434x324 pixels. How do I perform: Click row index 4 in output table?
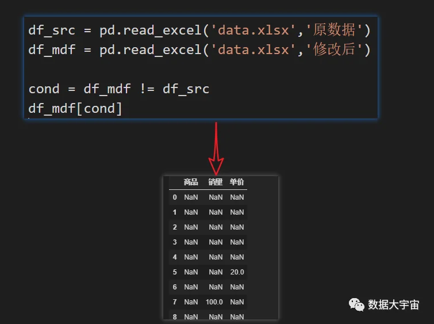click(x=175, y=257)
